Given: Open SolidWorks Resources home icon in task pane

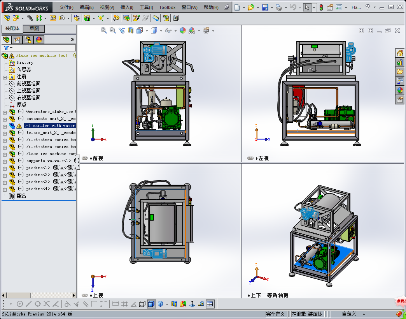Looking at the screenshot, I should pyautogui.click(x=400, y=53).
